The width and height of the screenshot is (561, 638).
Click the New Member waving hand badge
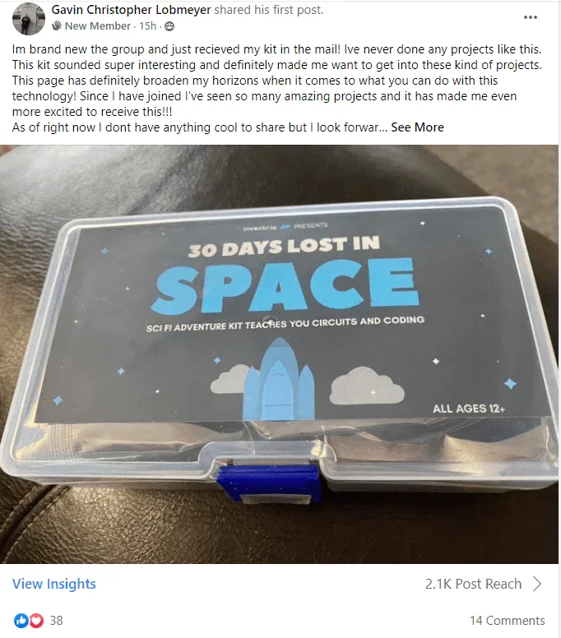point(57,26)
